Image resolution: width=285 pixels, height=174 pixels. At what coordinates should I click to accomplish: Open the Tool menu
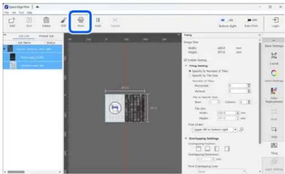point(21,12)
